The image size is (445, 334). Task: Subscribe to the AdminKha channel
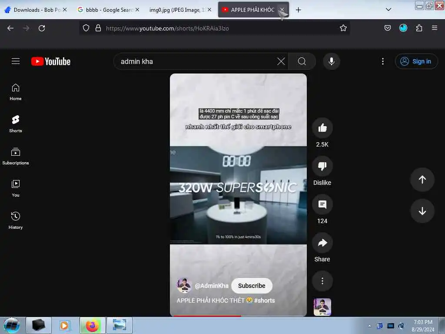point(252,286)
